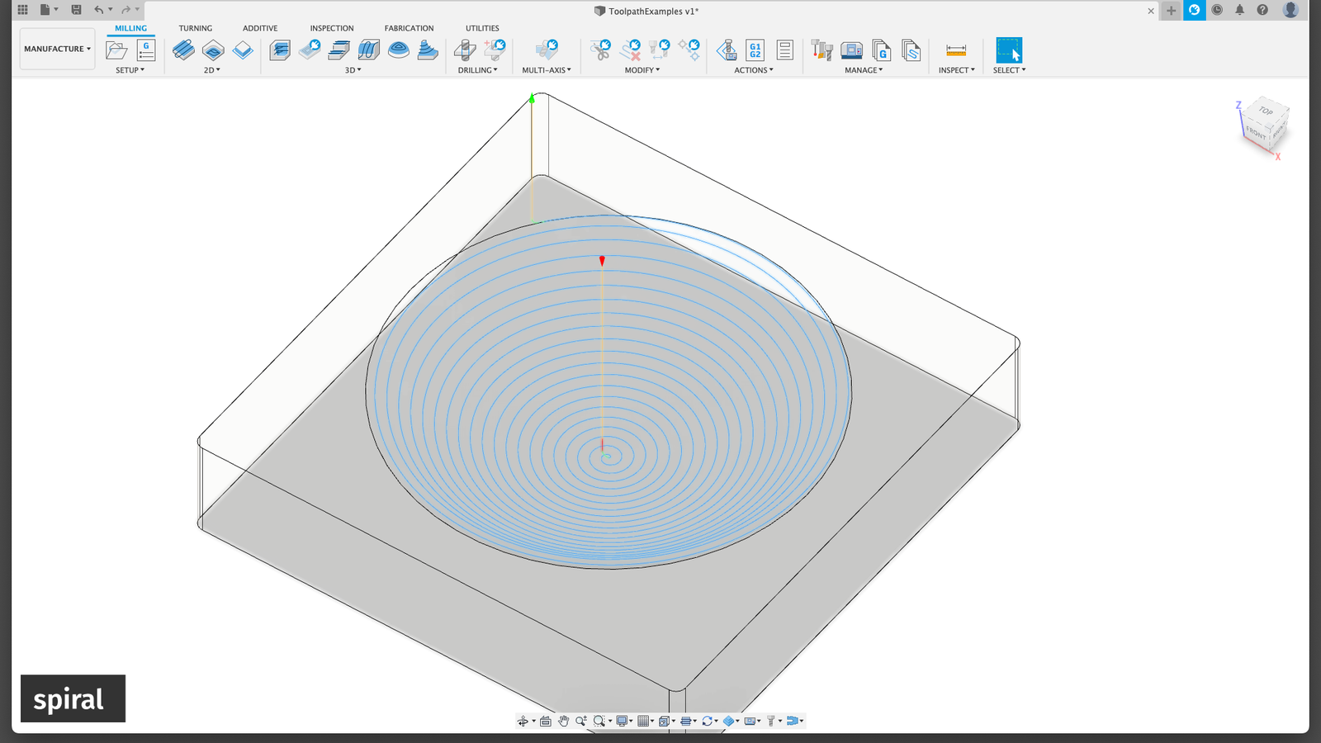The image size is (1321, 743).
Task: Click the Measure ruler icon
Action: click(956, 50)
